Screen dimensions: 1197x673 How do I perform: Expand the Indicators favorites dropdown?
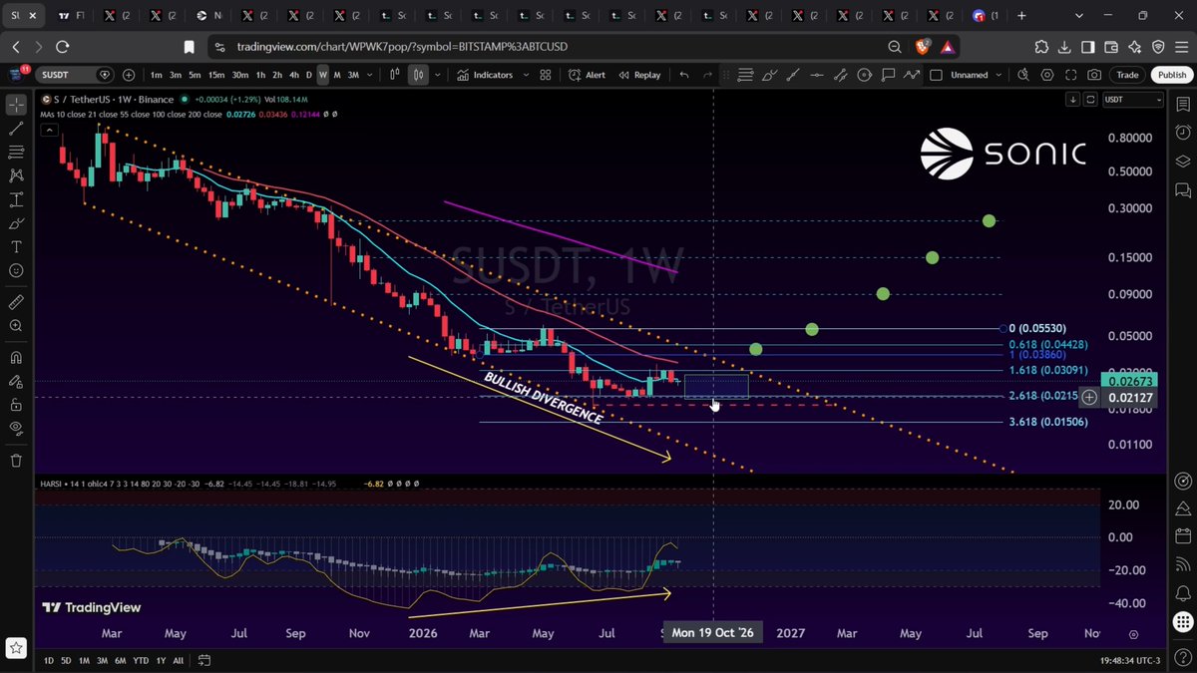525,75
